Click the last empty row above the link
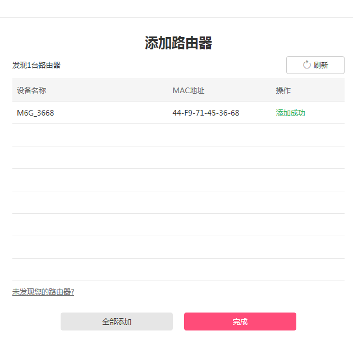The height and width of the screenshot is (349, 353). pyautogui.click(x=178, y=270)
